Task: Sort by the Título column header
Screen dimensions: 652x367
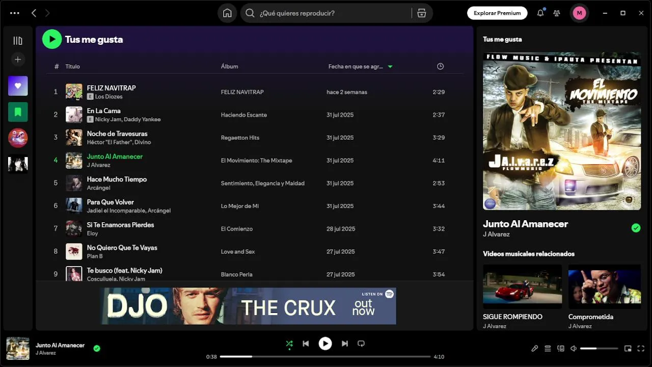Action: point(72,67)
